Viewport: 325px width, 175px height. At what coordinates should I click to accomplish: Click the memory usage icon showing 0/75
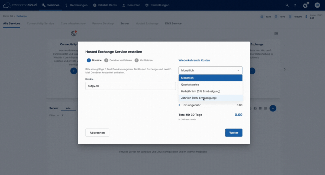point(276,17)
